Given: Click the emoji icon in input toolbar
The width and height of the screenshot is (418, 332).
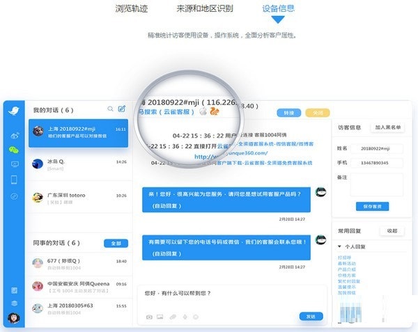Looking at the screenshot, I should pyautogui.click(x=196, y=317).
